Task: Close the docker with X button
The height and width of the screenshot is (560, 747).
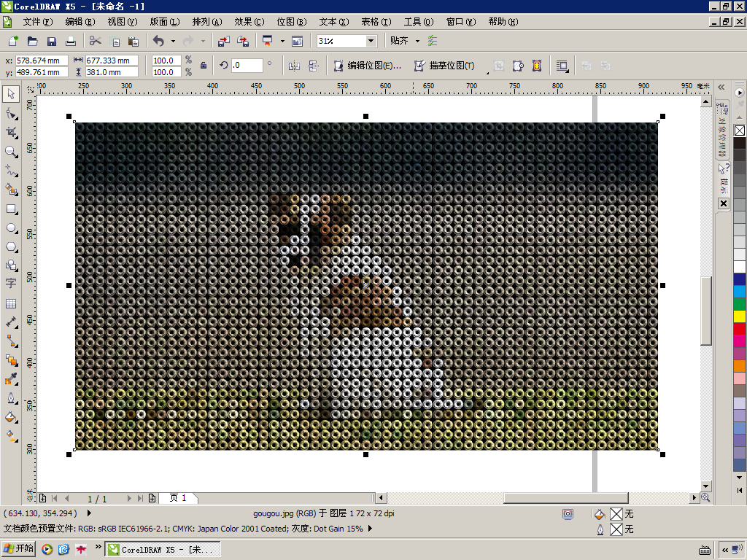Action: pyautogui.click(x=724, y=203)
